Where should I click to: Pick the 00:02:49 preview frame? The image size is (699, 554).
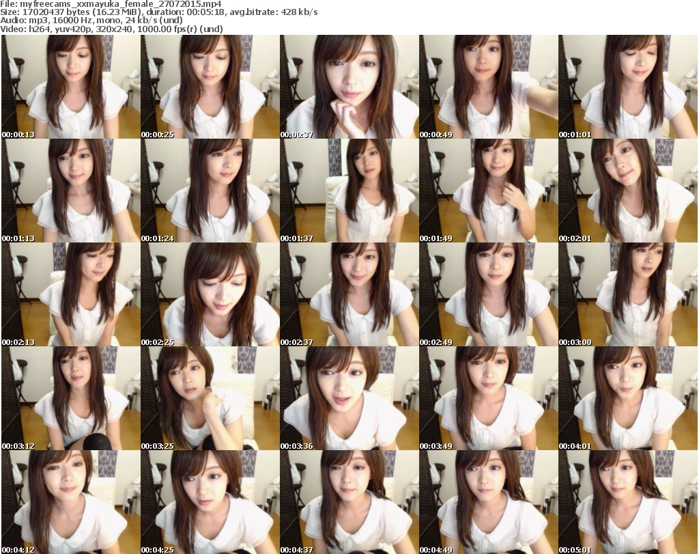489,294
